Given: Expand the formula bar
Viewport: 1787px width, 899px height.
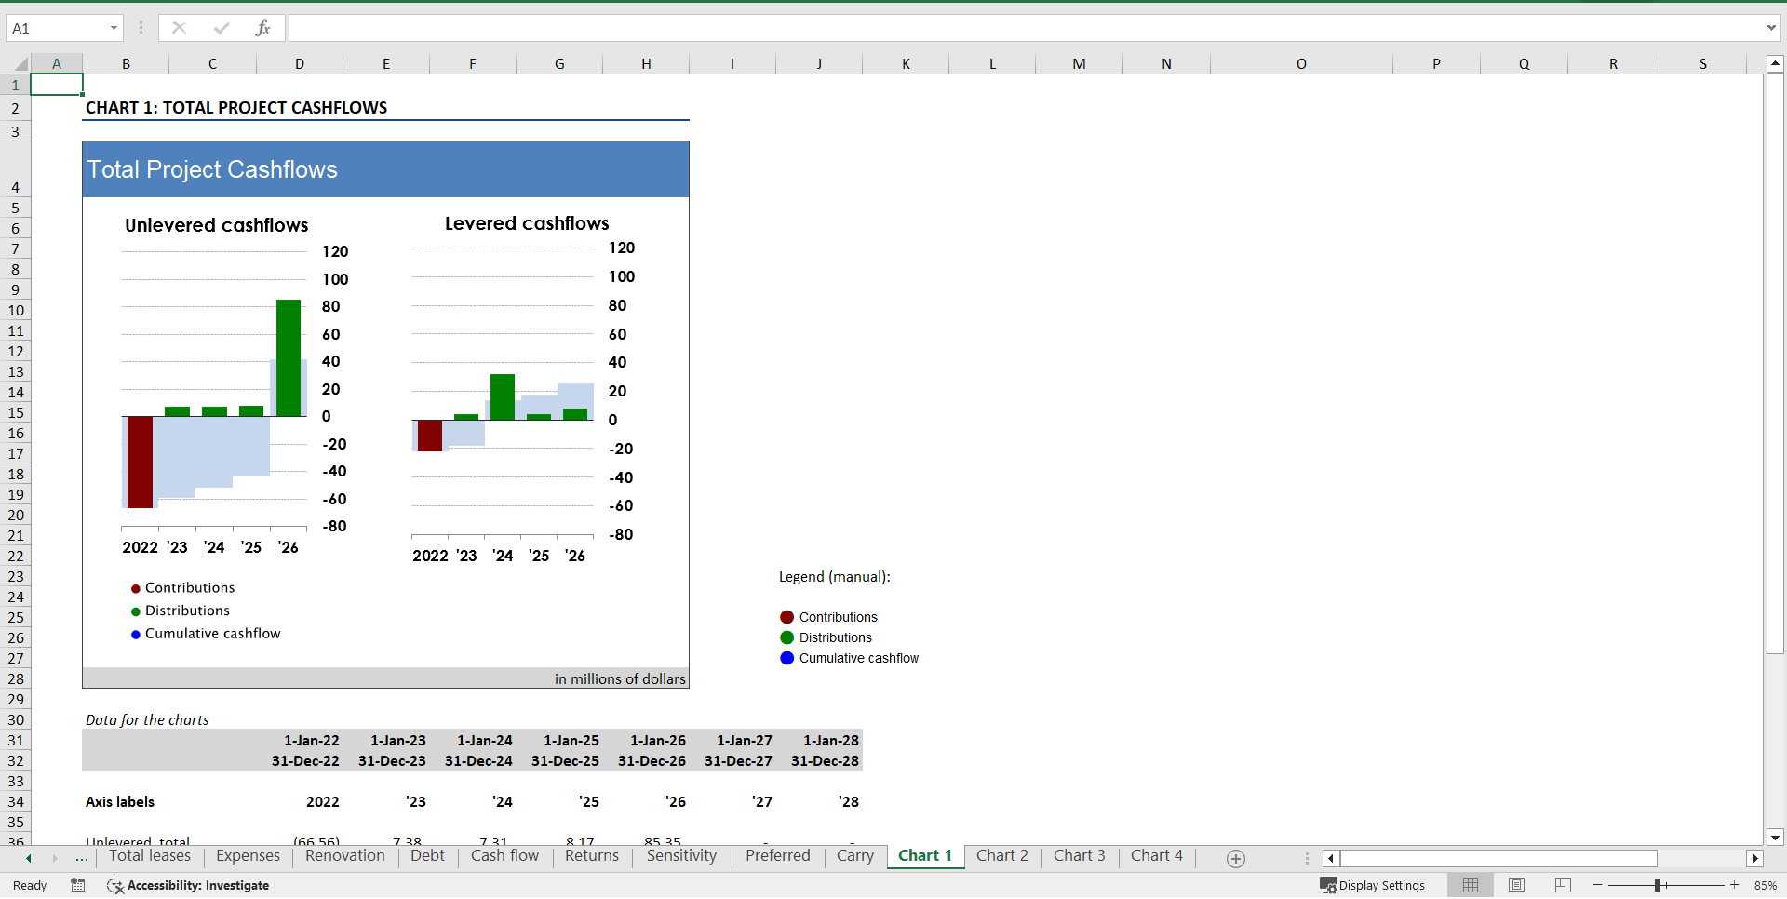Looking at the screenshot, I should pyautogui.click(x=1771, y=28).
